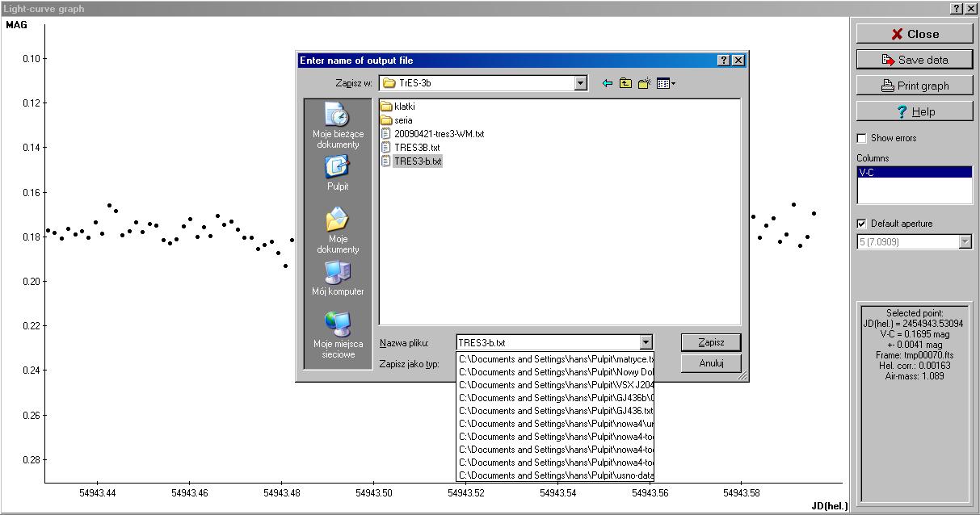Open the klatki folder
Viewport: 980px width, 515px height.
(x=404, y=107)
